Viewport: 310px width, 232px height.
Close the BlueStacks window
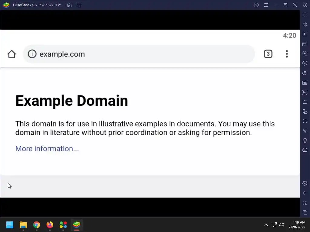point(295,5)
